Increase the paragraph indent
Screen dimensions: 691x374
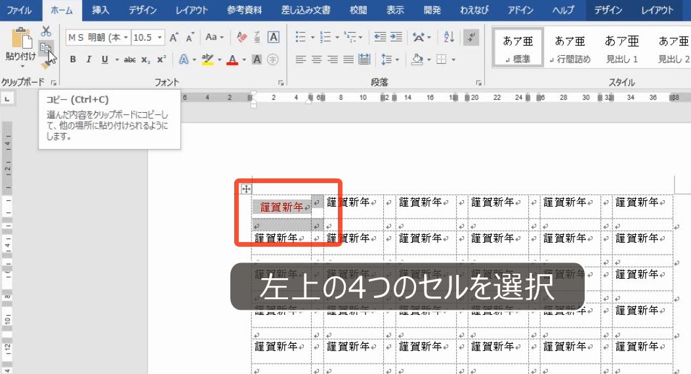pos(396,37)
